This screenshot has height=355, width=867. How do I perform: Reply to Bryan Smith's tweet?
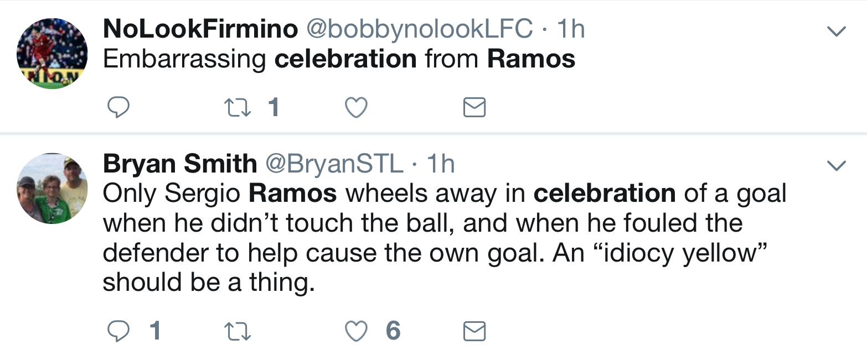117,331
